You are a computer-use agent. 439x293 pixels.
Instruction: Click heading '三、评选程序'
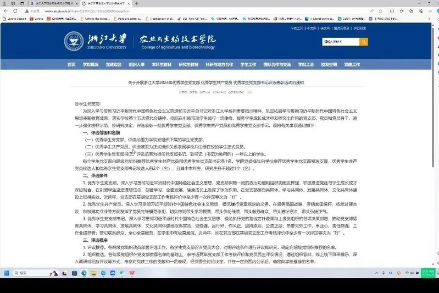pyautogui.click(x=95, y=240)
